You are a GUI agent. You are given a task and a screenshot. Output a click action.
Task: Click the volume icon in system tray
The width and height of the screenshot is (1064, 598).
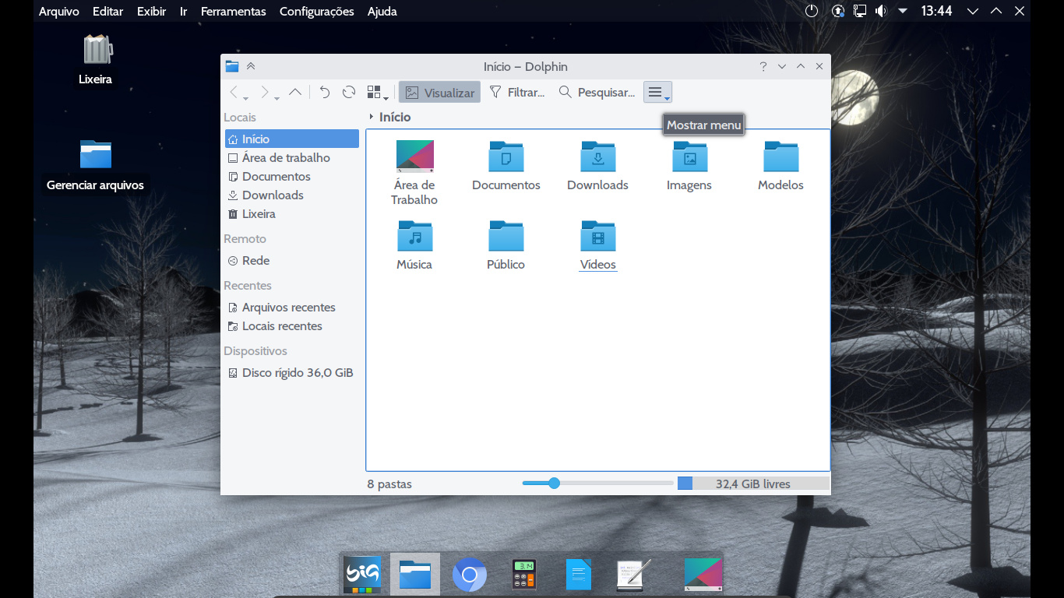point(880,11)
